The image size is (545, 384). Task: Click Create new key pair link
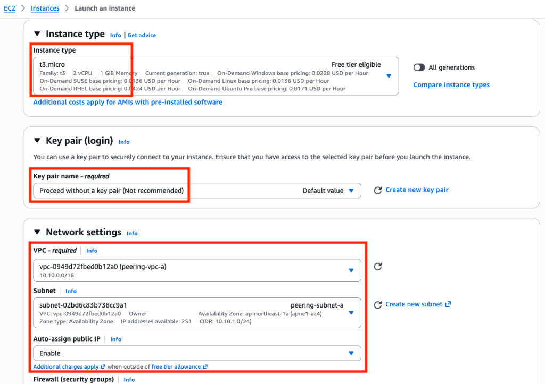[417, 190]
